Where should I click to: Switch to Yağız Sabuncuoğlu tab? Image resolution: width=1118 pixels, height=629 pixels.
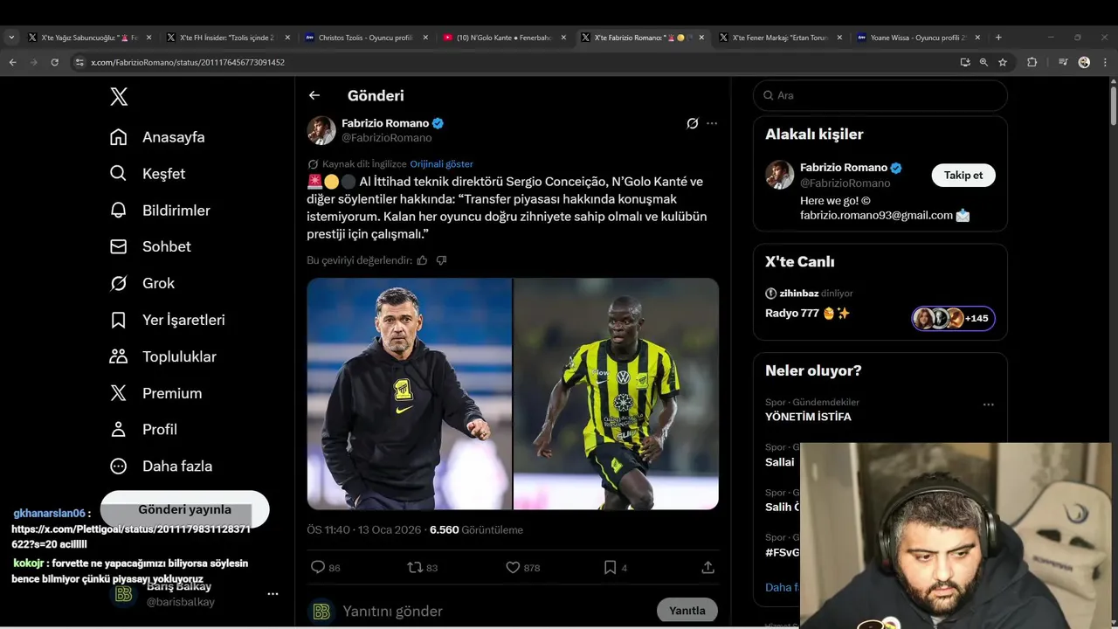point(88,38)
